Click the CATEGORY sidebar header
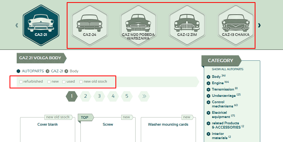This screenshot has height=142, width=283. coord(222,61)
